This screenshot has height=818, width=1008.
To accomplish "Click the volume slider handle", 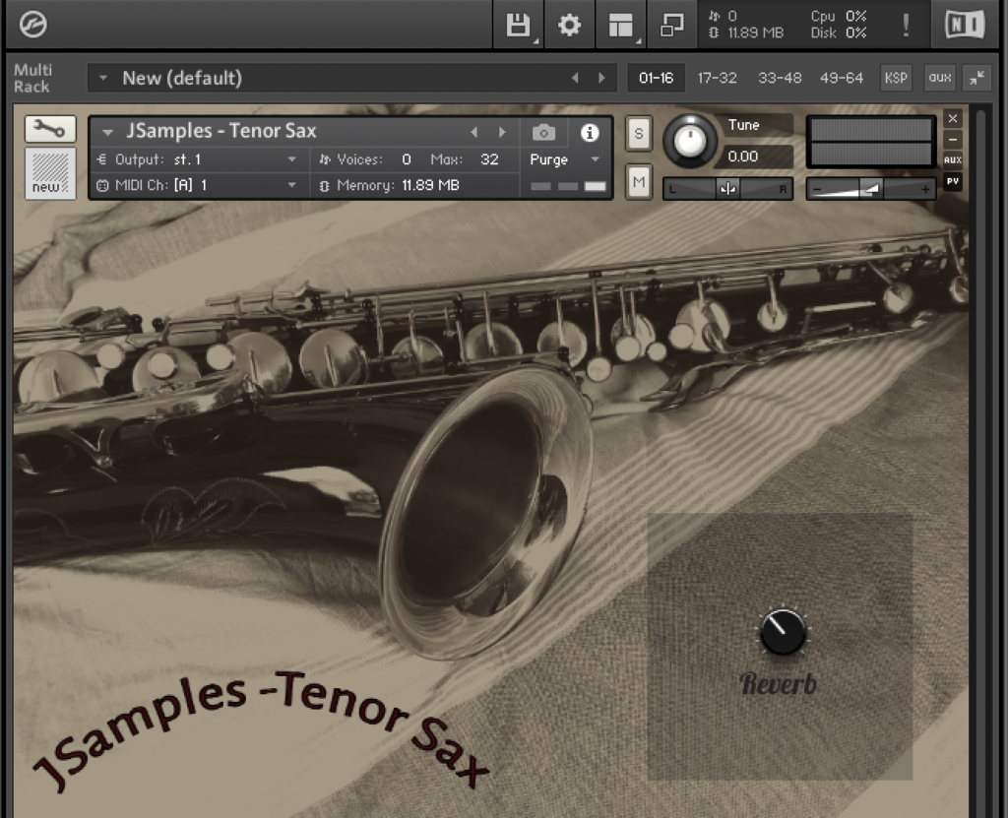I will click(x=872, y=189).
